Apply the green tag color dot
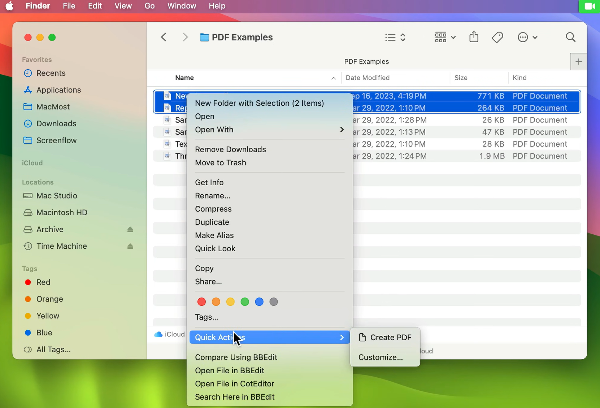 [x=245, y=302]
